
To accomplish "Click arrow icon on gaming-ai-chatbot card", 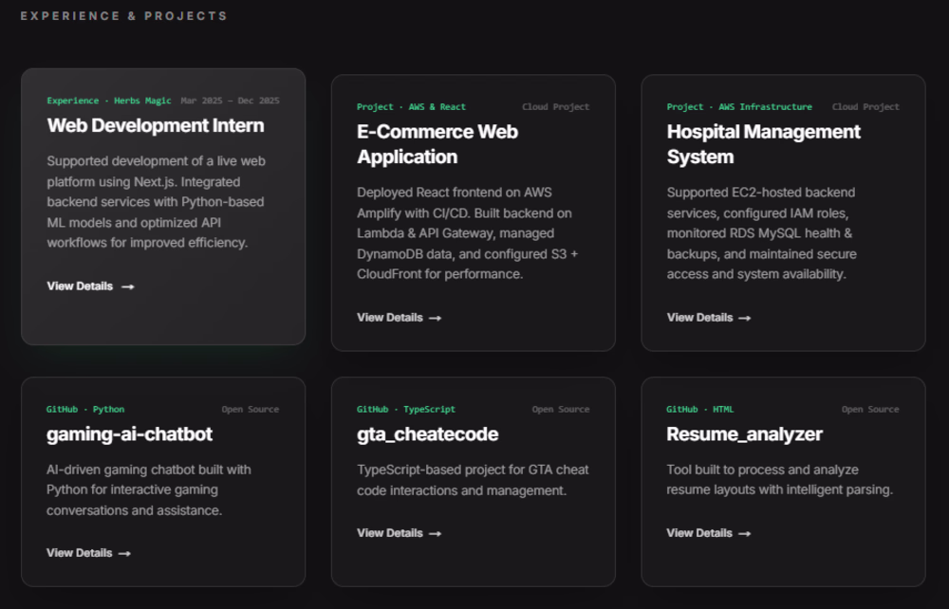I will 124,553.
